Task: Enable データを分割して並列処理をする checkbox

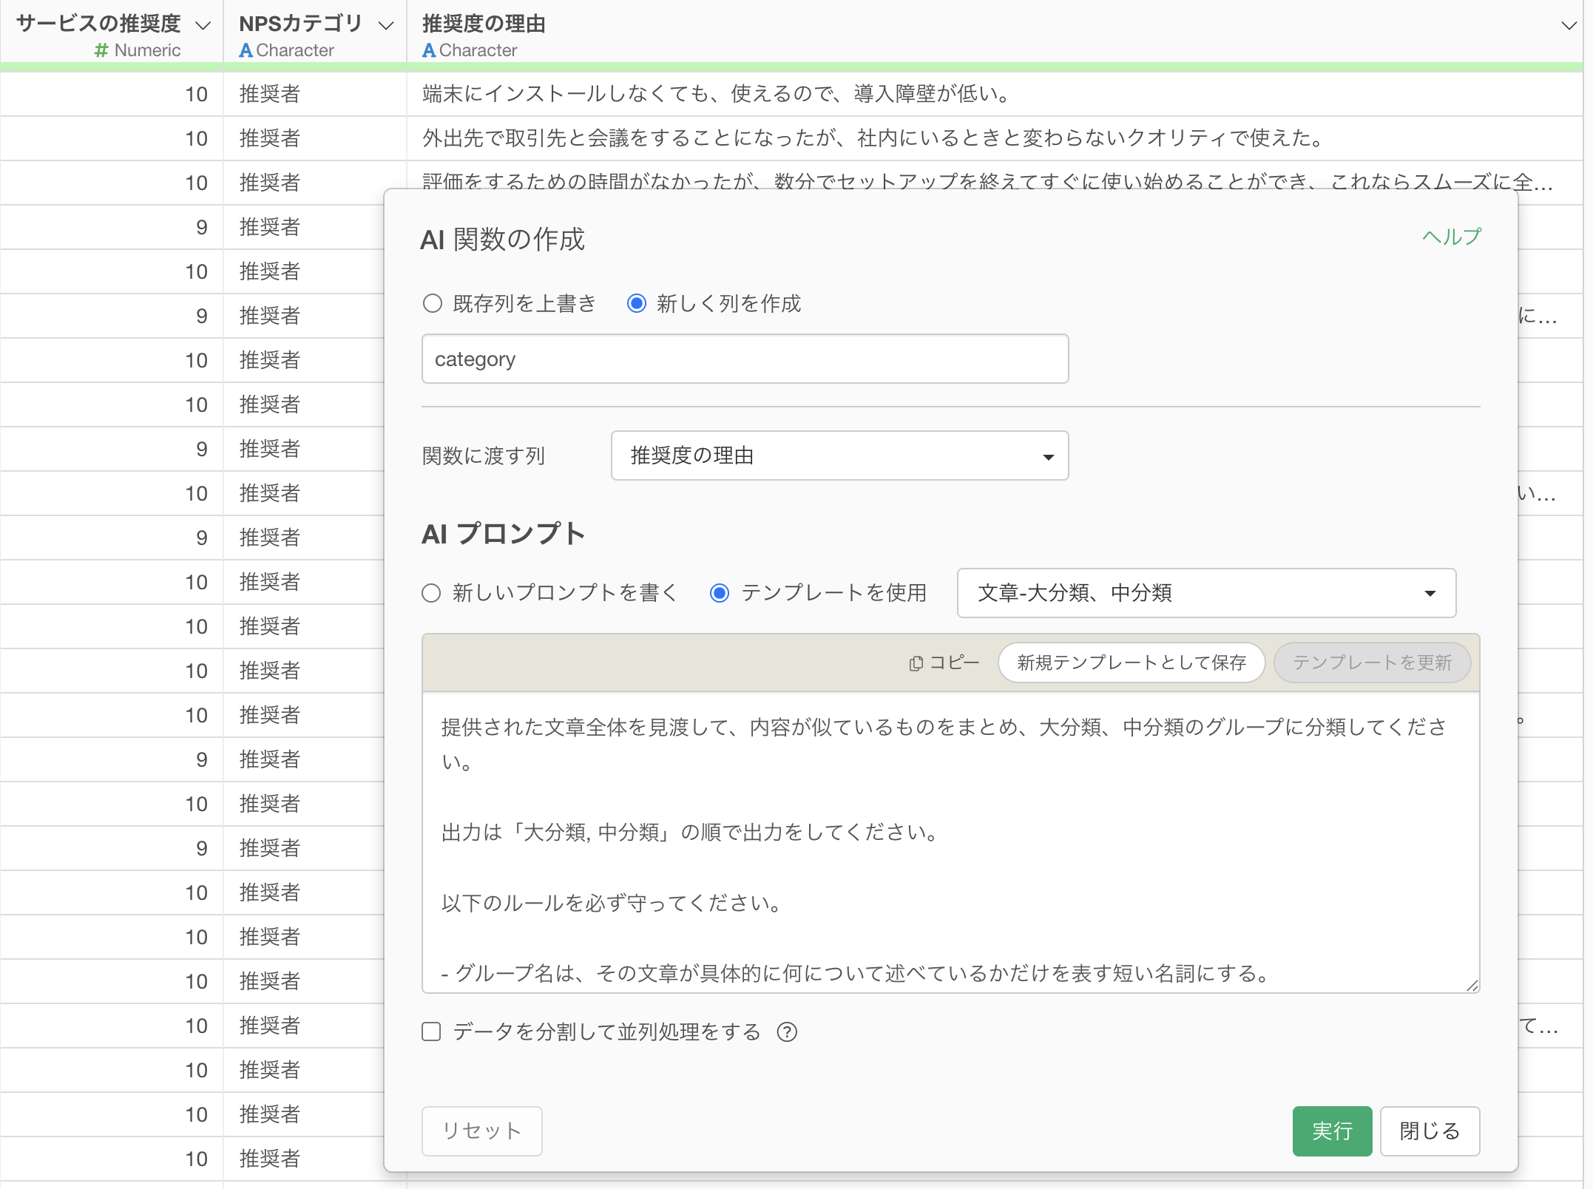Action: pos(431,1032)
